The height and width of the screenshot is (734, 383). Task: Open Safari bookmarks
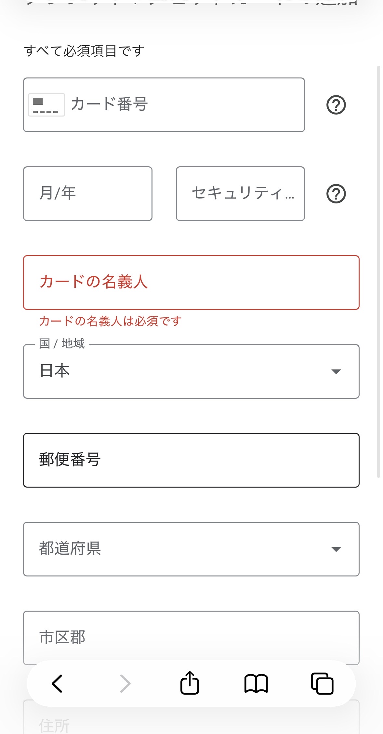pos(256,683)
